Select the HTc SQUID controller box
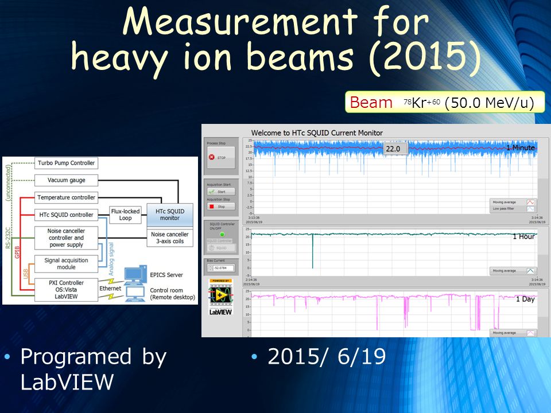Image resolution: width=551 pixels, height=413 pixels. pyautogui.click(x=66, y=215)
